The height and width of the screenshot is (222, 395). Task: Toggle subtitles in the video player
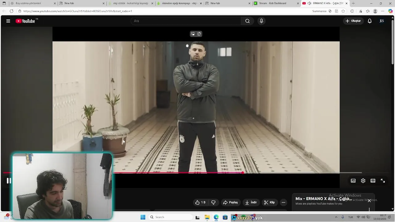353,181
